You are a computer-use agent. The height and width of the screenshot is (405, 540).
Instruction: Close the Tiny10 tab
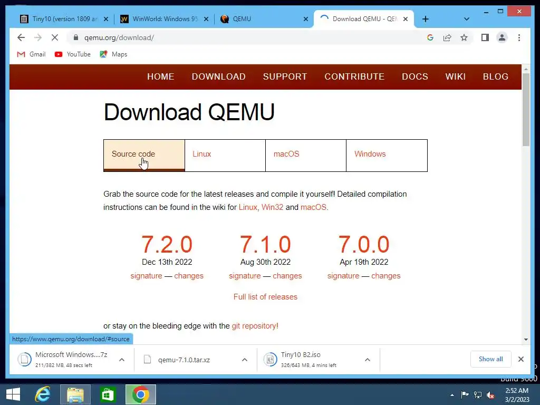(106, 19)
